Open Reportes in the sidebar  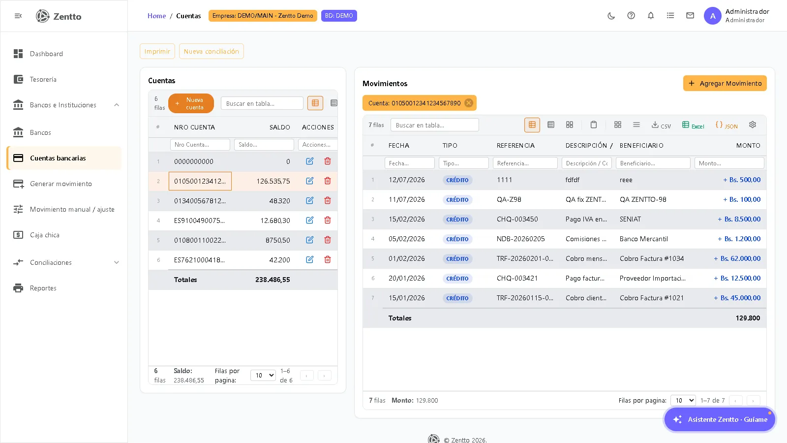point(64,288)
